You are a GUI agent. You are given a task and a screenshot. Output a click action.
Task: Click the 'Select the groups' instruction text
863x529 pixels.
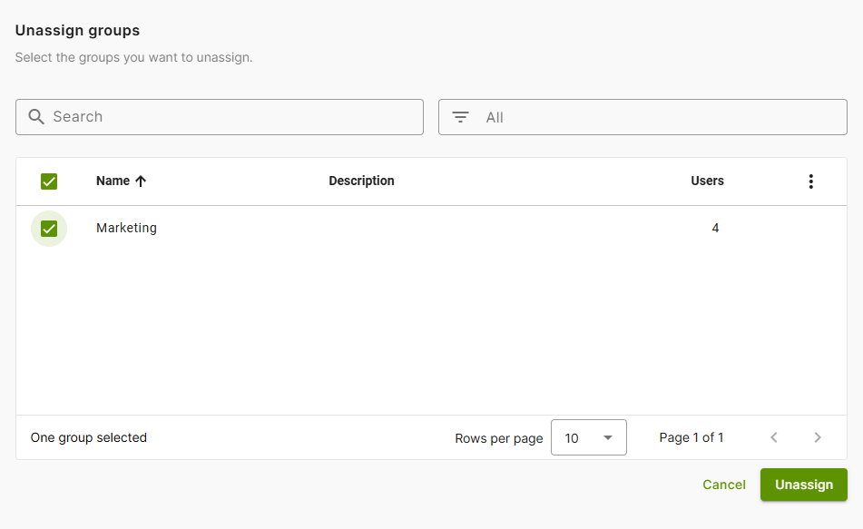tap(133, 58)
